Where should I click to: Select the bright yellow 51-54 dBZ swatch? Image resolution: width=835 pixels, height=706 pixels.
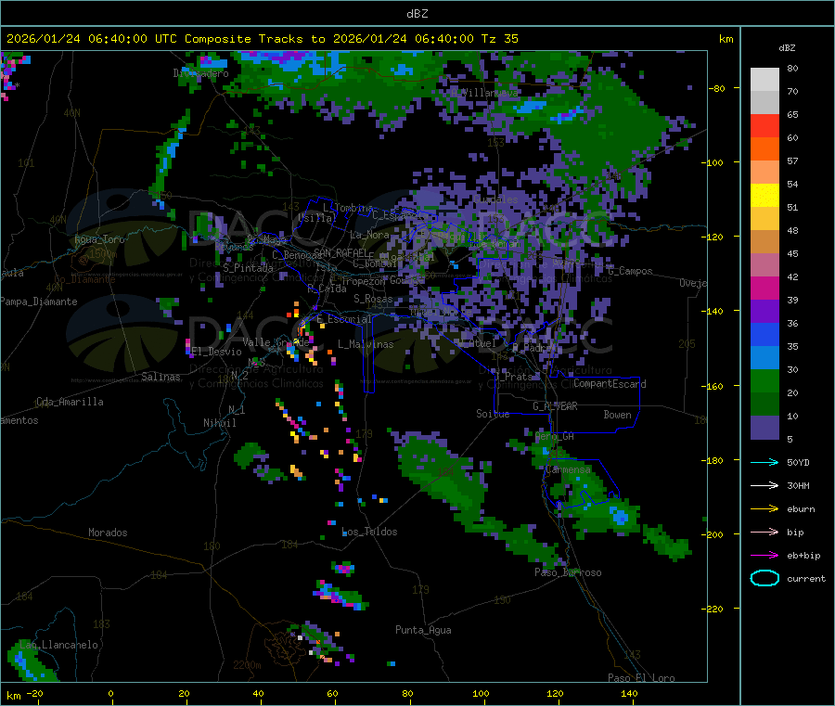tap(764, 196)
